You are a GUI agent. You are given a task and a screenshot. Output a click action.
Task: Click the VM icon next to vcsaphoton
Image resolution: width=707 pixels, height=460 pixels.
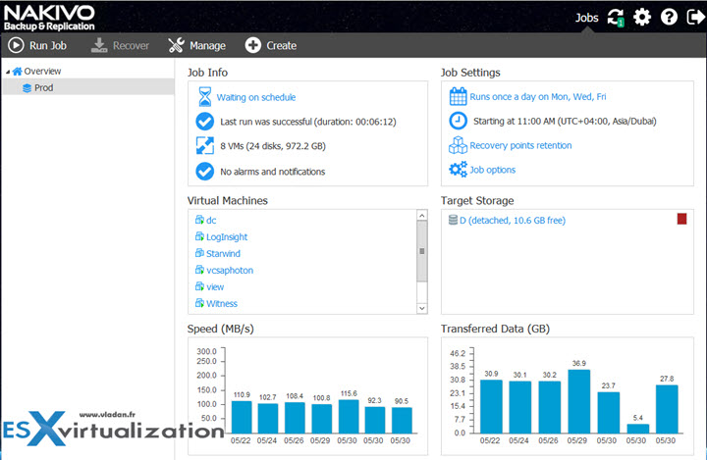[199, 270]
